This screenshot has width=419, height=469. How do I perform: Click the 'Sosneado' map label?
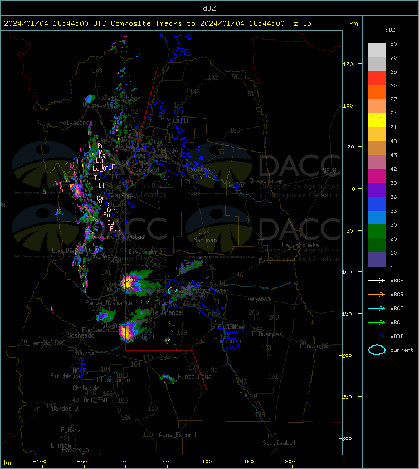tap(81, 335)
